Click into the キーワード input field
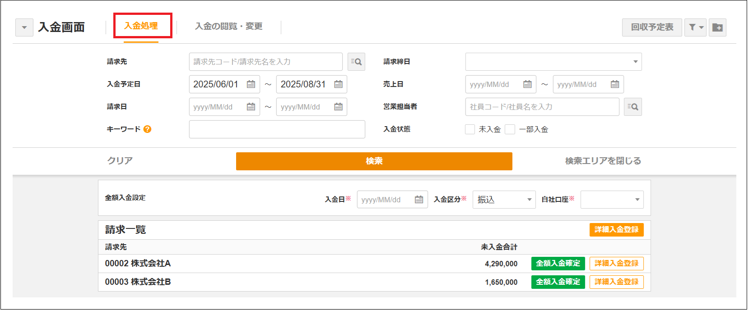Viewport: 748px width, 310px height. point(277,129)
